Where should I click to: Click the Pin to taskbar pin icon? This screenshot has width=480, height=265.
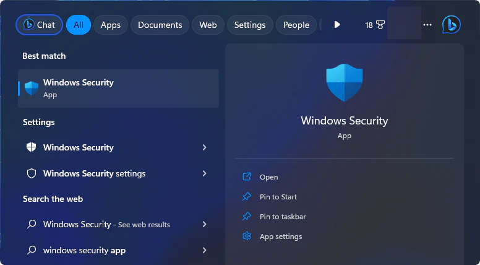pyautogui.click(x=247, y=216)
